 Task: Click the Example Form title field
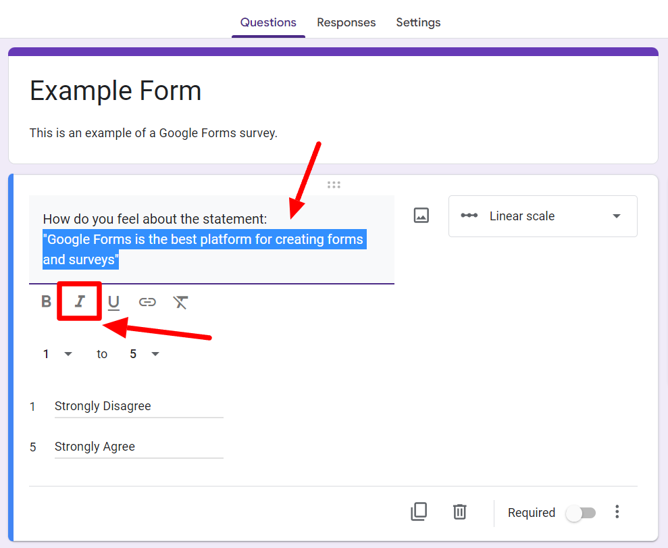click(115, 91)
